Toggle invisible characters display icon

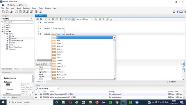click(x=107, y=19)
